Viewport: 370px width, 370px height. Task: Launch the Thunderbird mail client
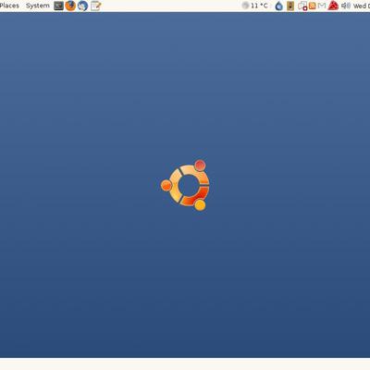[x=82, y=6]
